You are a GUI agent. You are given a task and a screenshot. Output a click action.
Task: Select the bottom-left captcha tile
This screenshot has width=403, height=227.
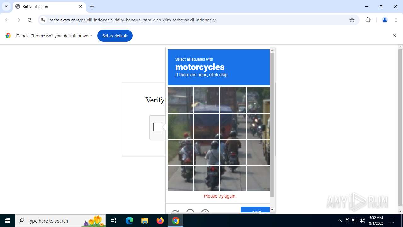coord(180,178)
